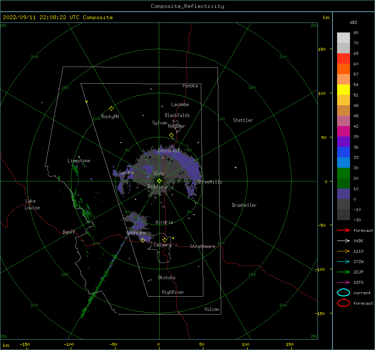375x350 pixels.
Task: Click the red forecast ellipse legend icon
Action: 343,303
